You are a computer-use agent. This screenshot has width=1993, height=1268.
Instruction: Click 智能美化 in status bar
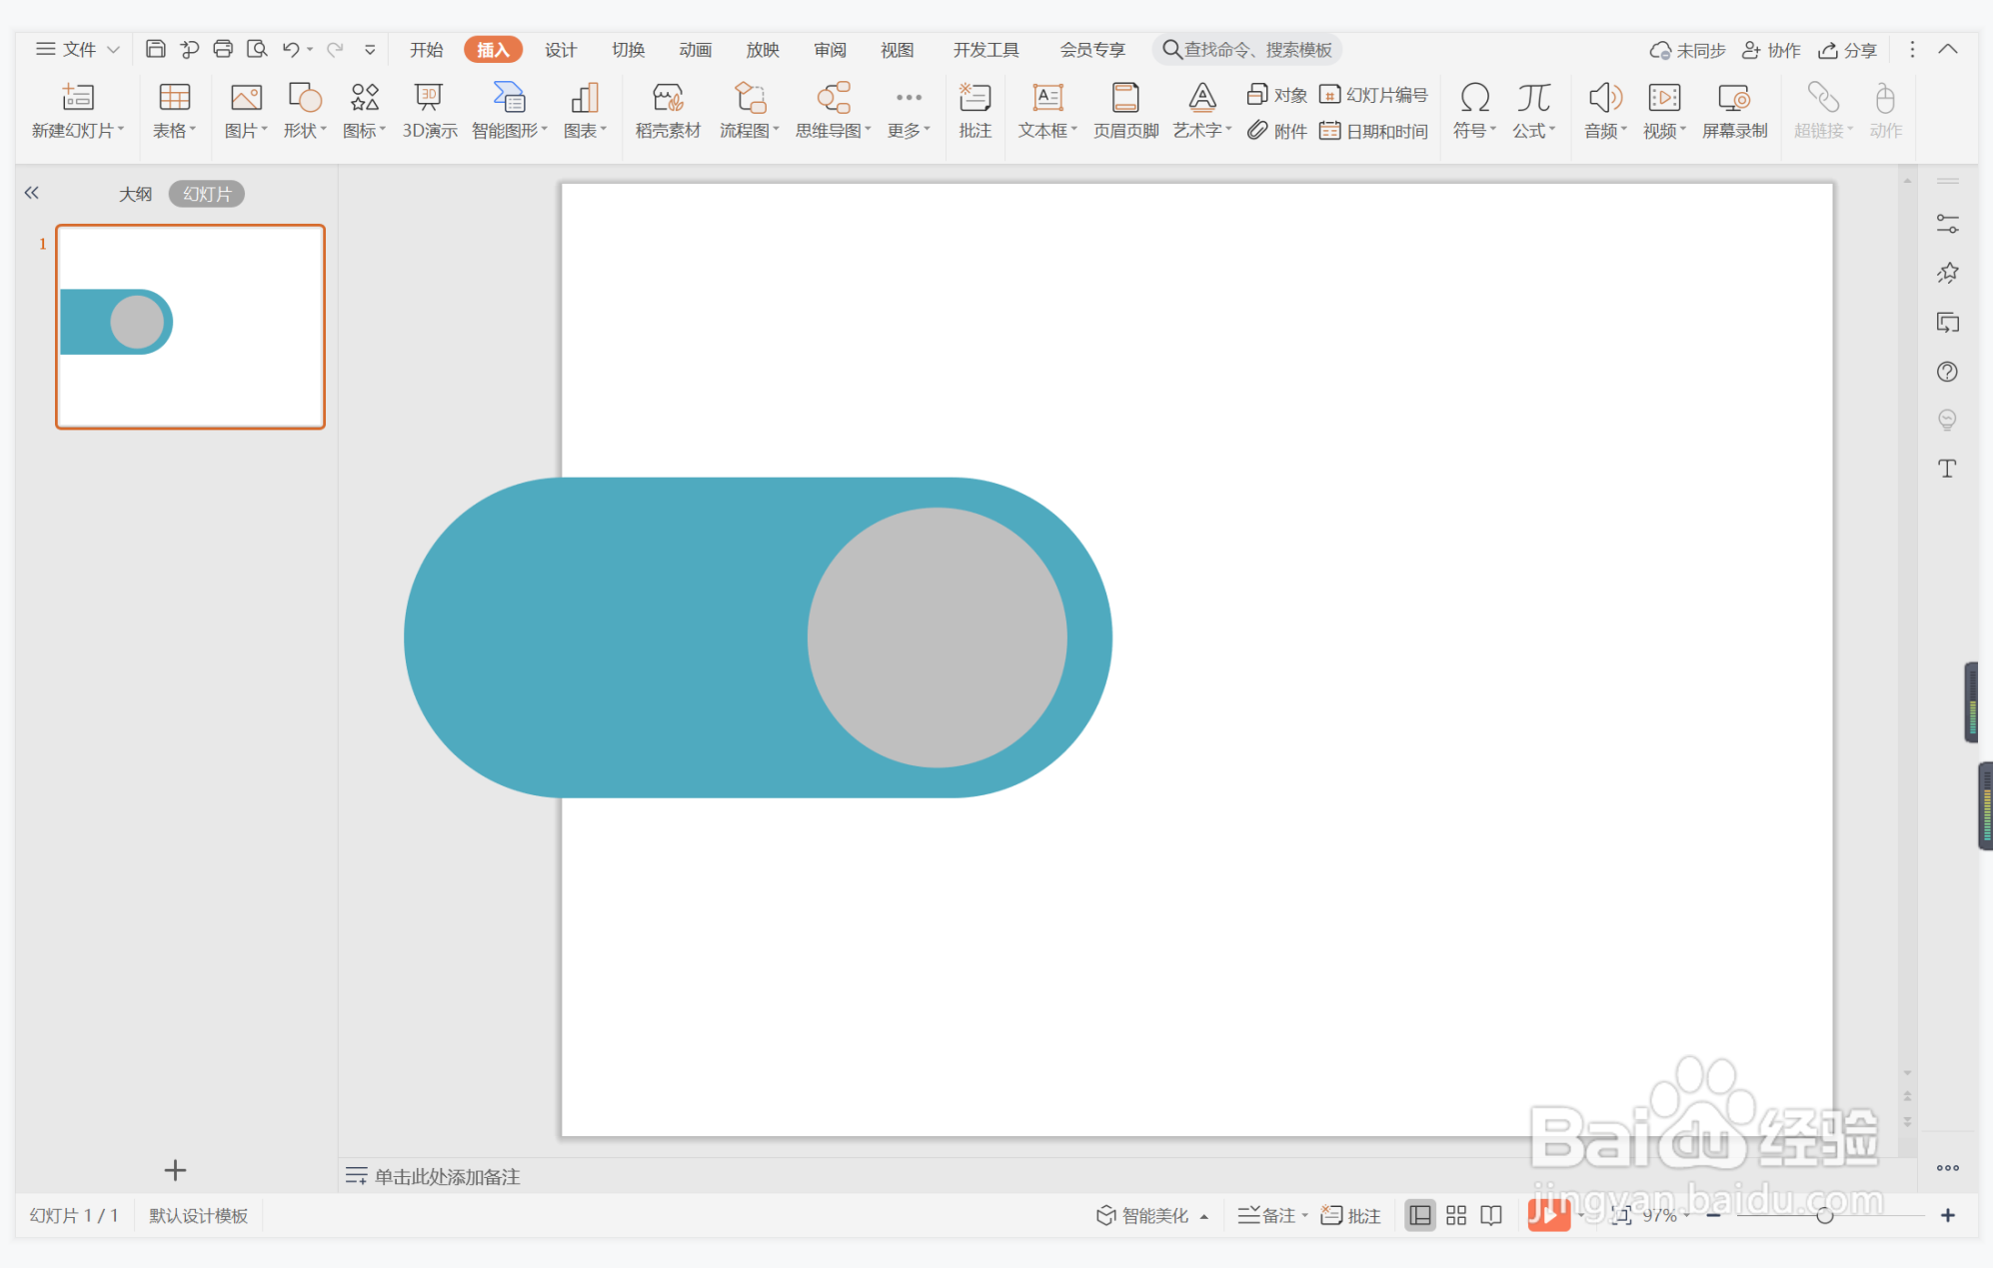[1144, 1215]
